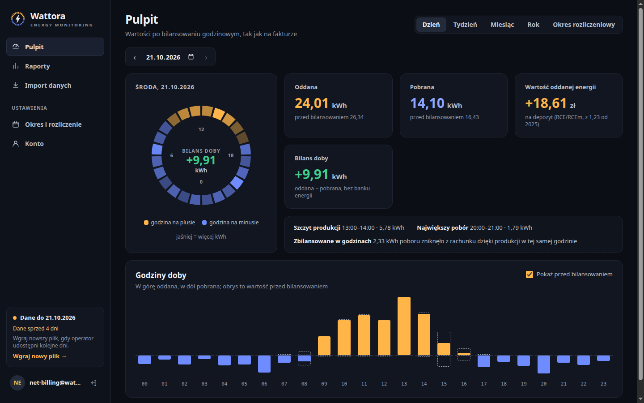The height and width of the screenshot is (403, 644).
Task: Click the logout icon next to net-billing account
Action: click(x=94, y=383)
